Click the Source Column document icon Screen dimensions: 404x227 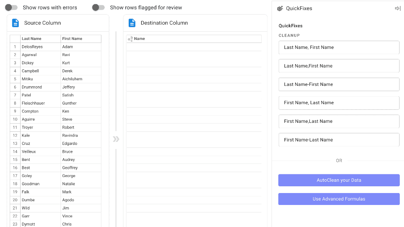15,23
